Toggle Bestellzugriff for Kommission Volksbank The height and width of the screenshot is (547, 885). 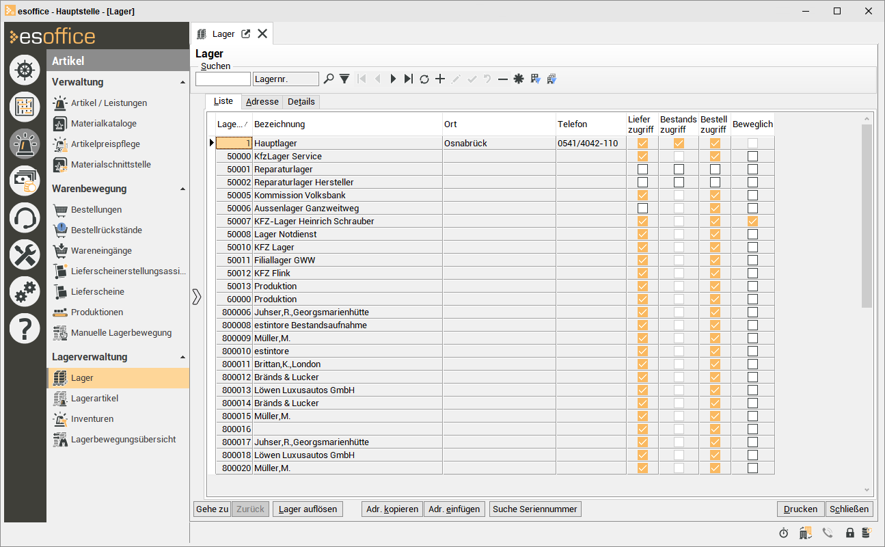tap(715, 196)
